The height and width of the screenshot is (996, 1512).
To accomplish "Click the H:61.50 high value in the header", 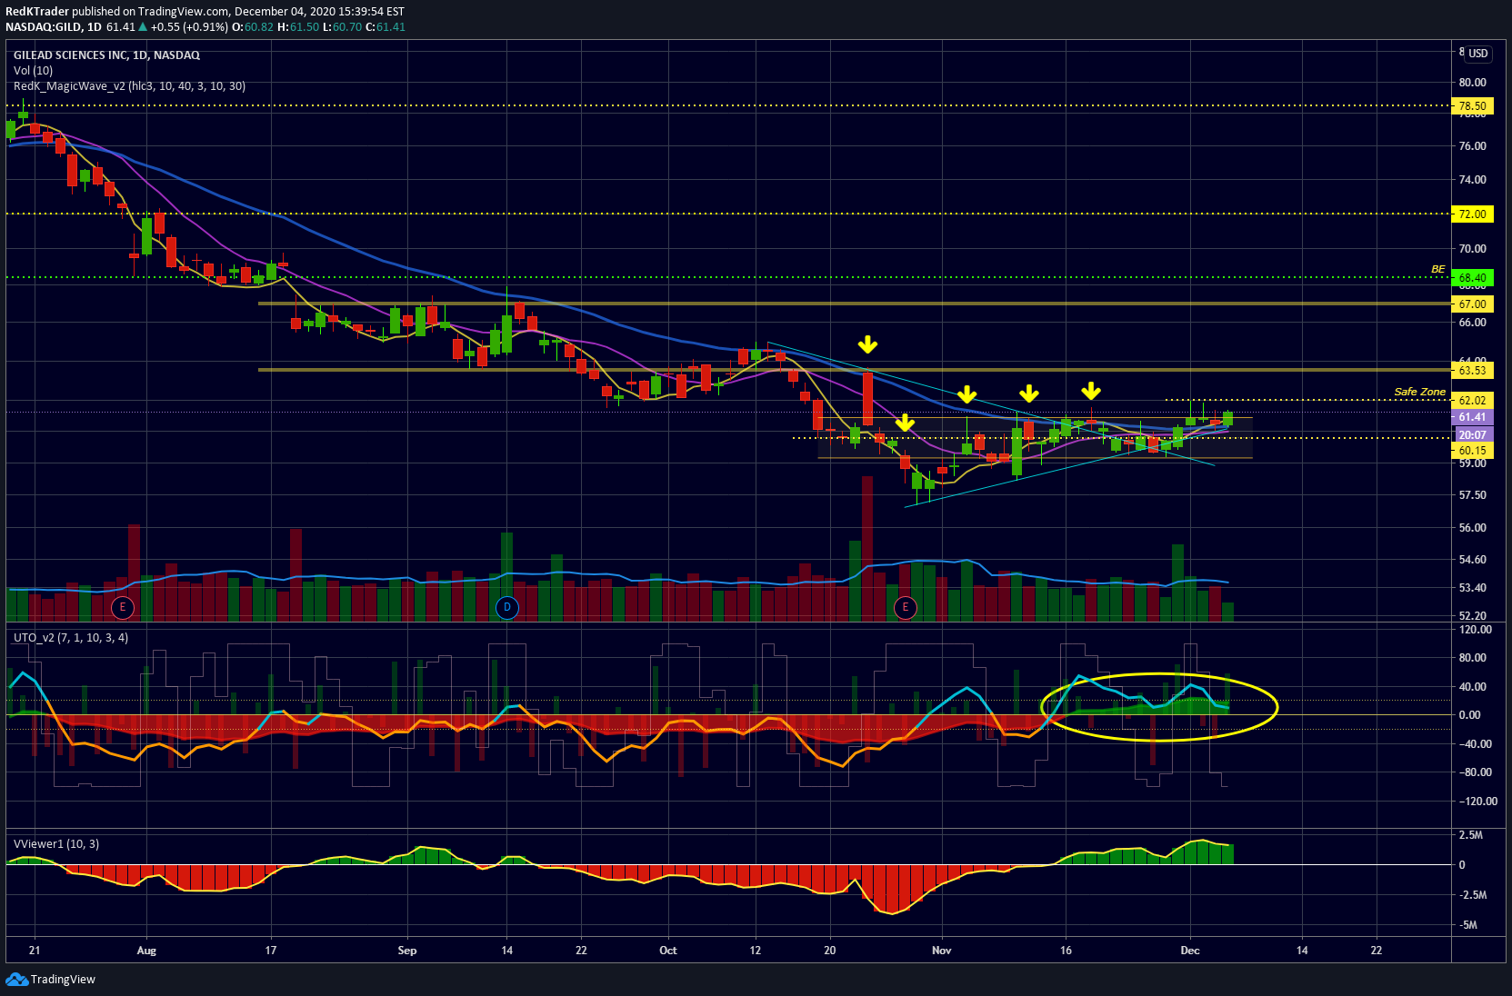I will 298,26.
